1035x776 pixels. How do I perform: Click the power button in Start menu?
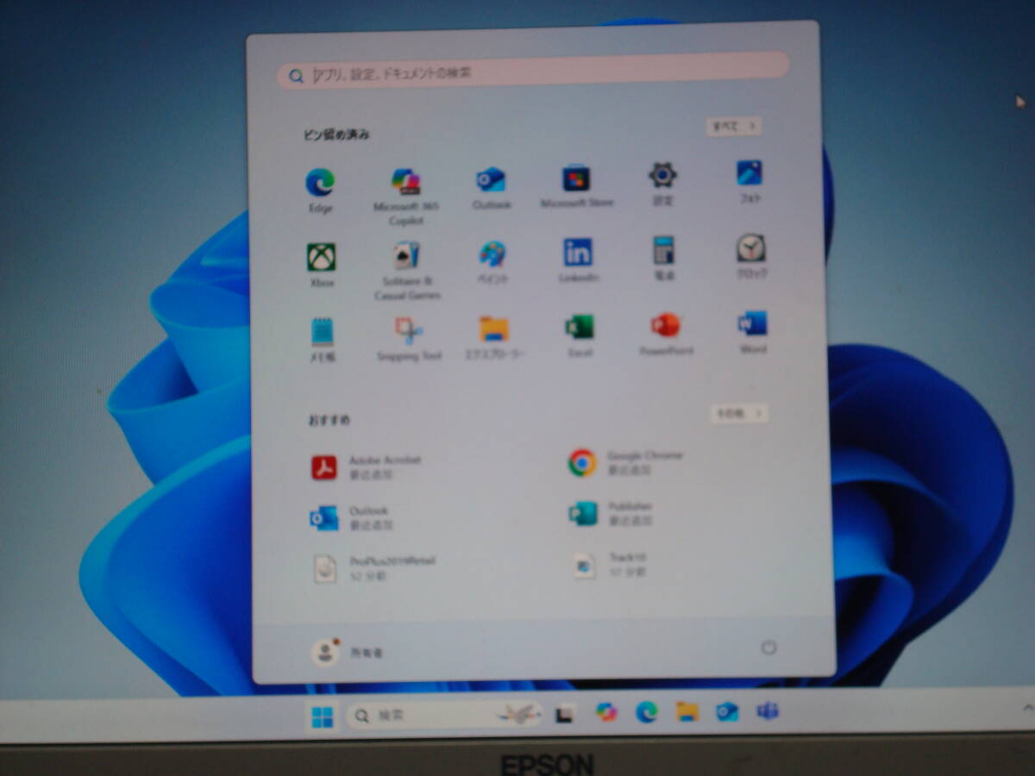pos(768,647)
